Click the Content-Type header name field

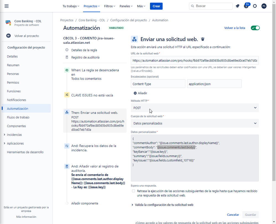point(158,84)
